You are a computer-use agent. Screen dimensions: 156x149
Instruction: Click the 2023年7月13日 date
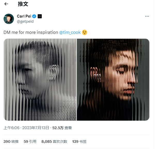pos(36,128)
